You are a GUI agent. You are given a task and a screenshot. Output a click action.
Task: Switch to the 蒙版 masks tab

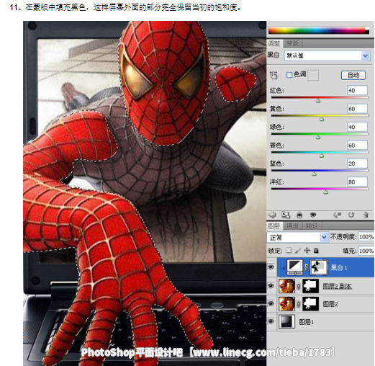coord(293,43)
